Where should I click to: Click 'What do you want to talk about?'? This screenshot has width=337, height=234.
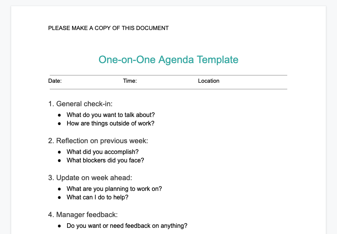(x=111, y=115)
